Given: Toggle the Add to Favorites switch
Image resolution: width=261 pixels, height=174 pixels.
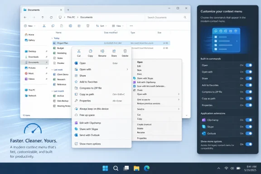Looking at the screenshot, I should click(x=249, y=85).
